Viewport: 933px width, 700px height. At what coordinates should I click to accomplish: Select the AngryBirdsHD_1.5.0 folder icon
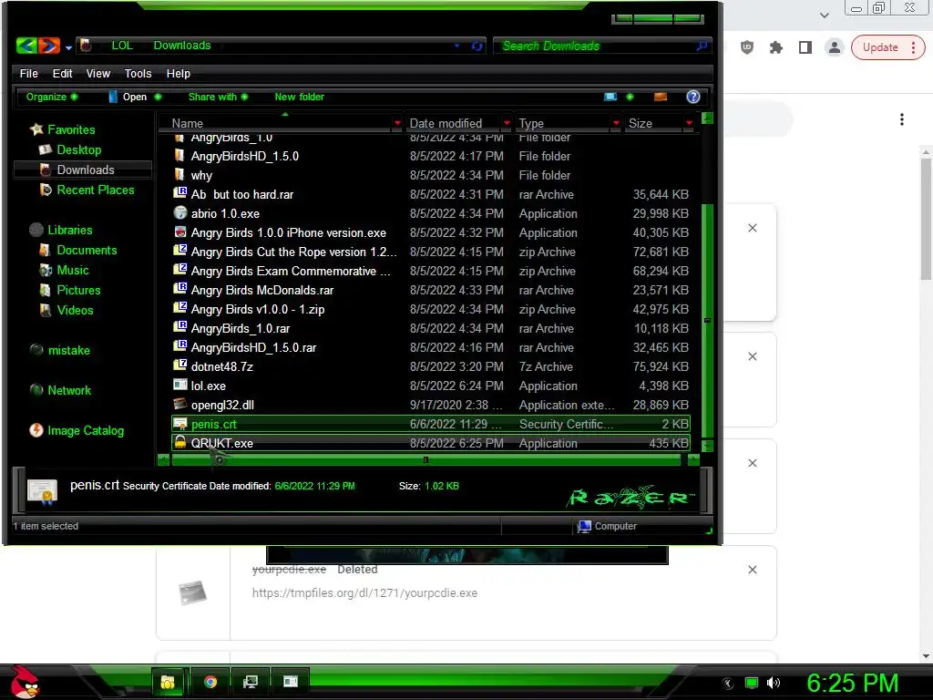click(x=179, y=155)
